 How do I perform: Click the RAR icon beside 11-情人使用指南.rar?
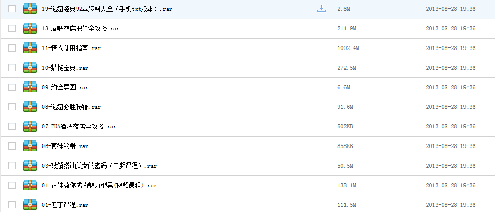pyautogui.click(x=30, y=48)
